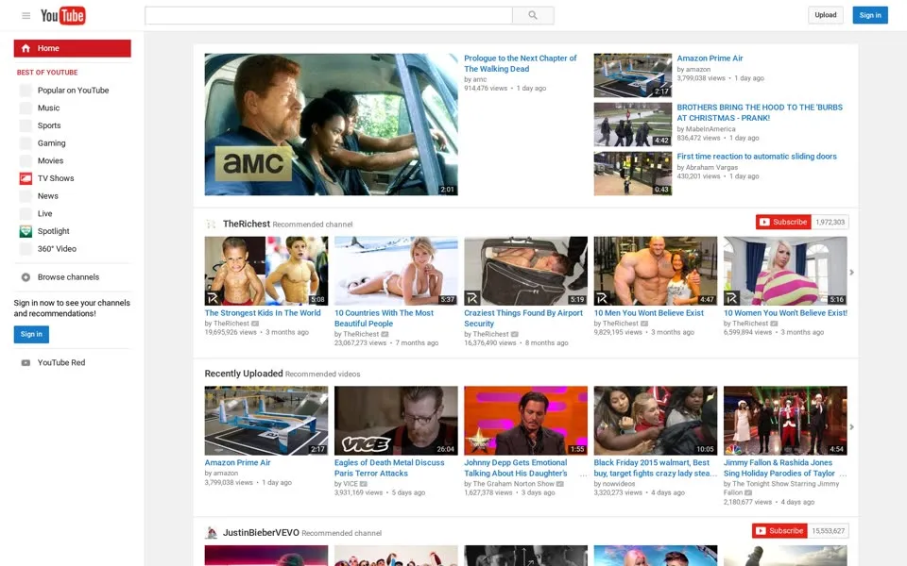Open First time reaction sliding doors title
The width and height of the screenshot is (907, 566).
coord(757,157)
